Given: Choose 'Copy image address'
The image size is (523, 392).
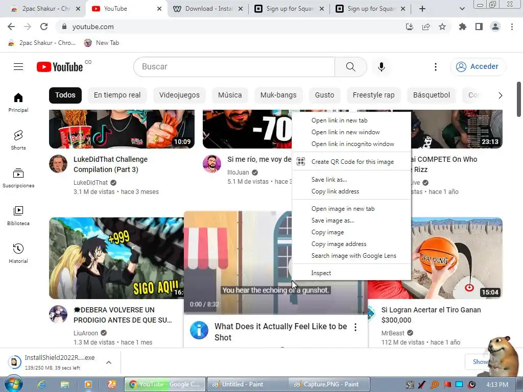Looking at the screenshot, I should click(351, 244).
